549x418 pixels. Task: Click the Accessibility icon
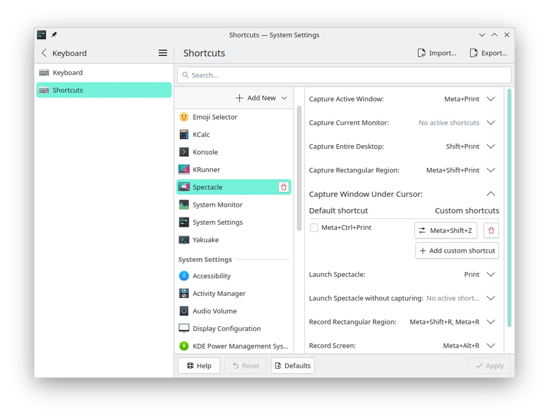(184, 276)
